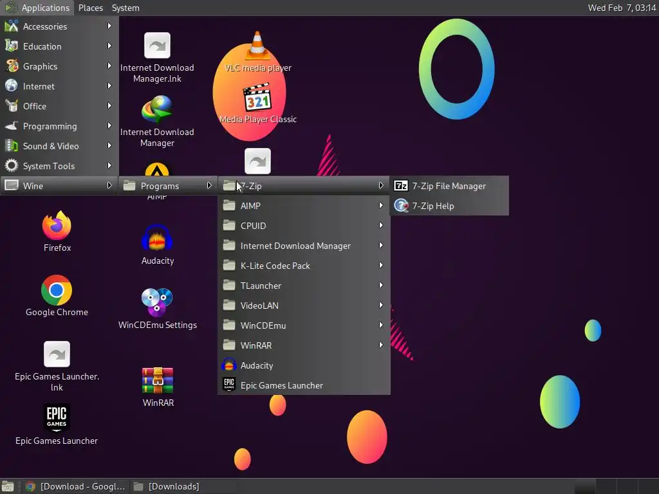Launch Audacity from Programs menu

point(304,365)
